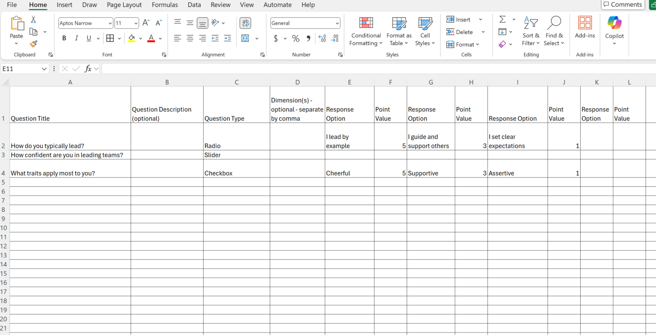
Task: Apply the red Font Color swatch
Action: click(151, 38)
